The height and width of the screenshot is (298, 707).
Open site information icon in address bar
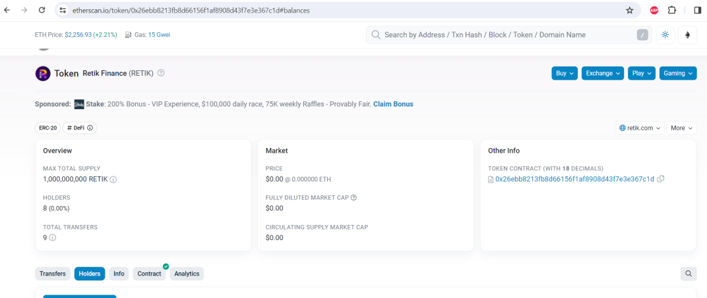tap(63, 10)
